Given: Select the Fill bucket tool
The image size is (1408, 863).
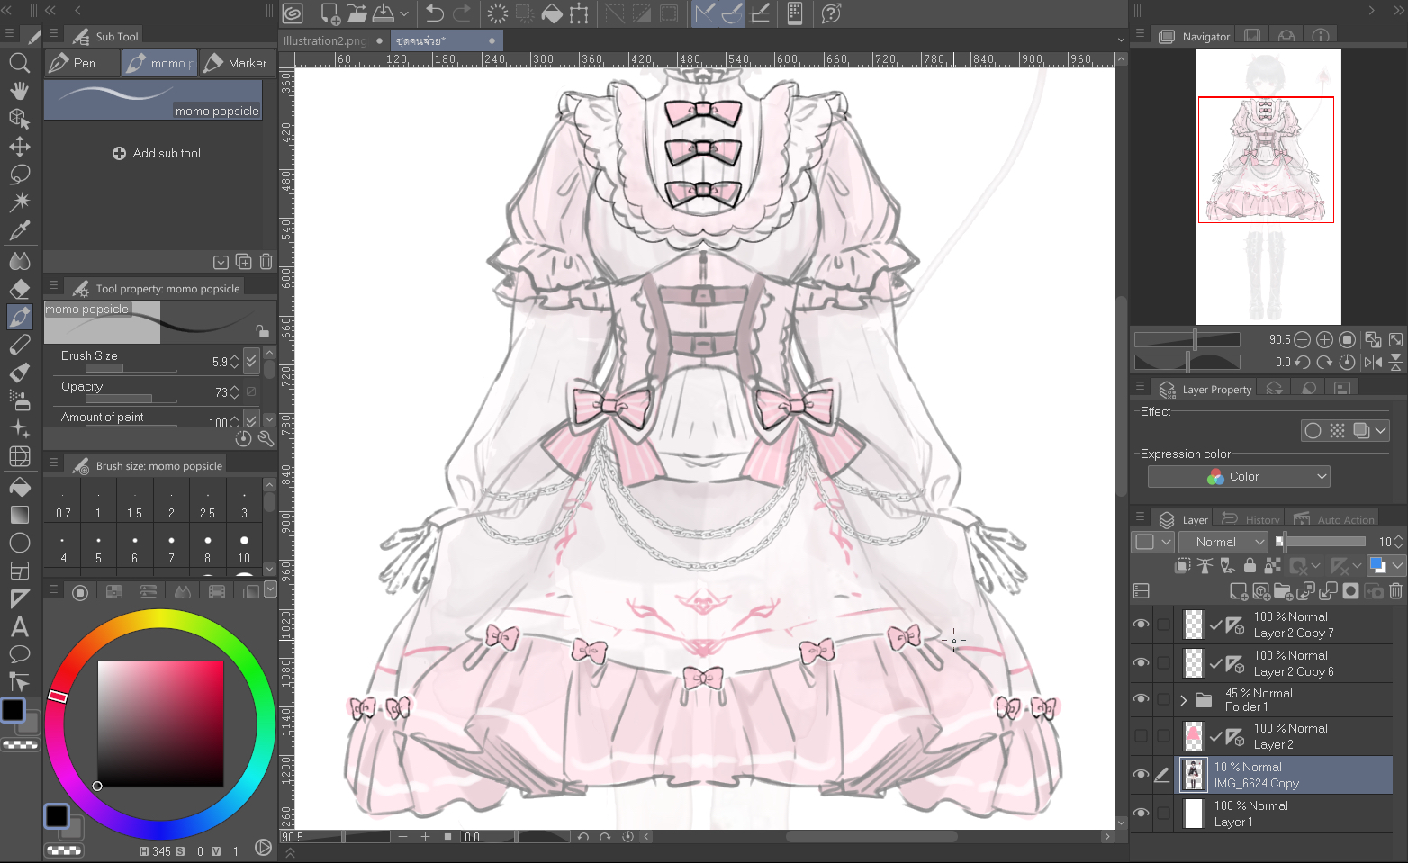Looking at the screenshot, I should 19,487.
